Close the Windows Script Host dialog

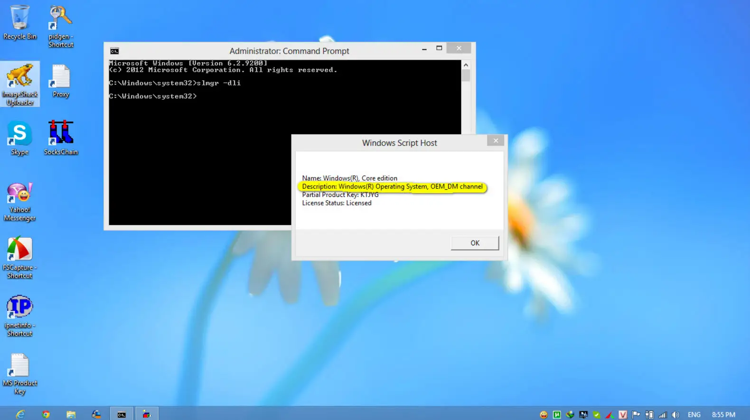[496, 140]
